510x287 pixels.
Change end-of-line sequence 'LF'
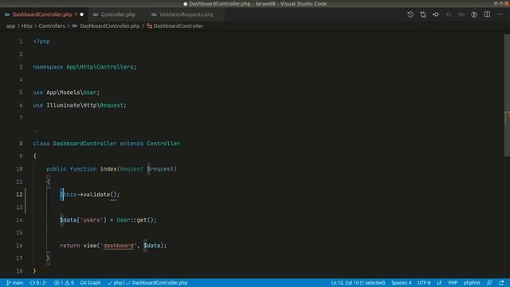[x=439, y=283]
